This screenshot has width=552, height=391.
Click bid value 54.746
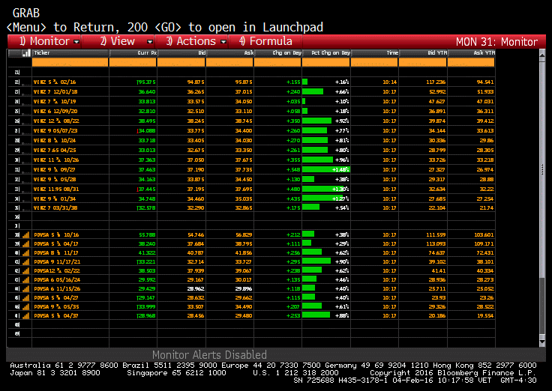pyautogui.click(x=196, y=235)
